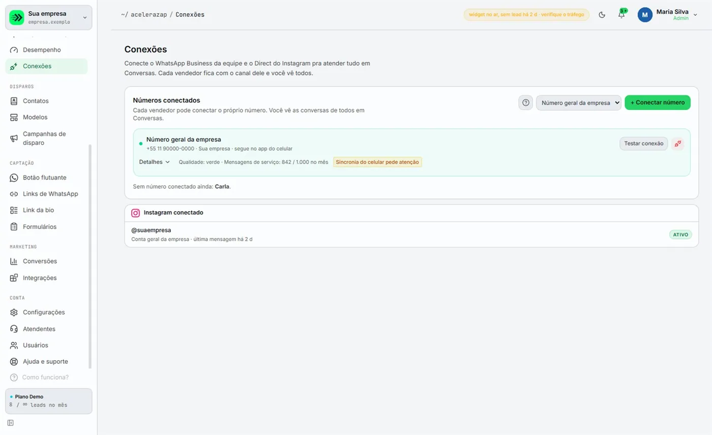Click the Instagram logo icon
This screenshot has height=435, width=712.
click(136, 213)
